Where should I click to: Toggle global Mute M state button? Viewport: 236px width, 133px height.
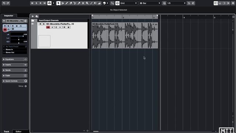[x=32, y=3]
